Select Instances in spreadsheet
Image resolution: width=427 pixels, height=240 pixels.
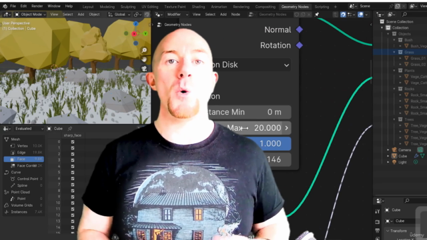point(23,212)
